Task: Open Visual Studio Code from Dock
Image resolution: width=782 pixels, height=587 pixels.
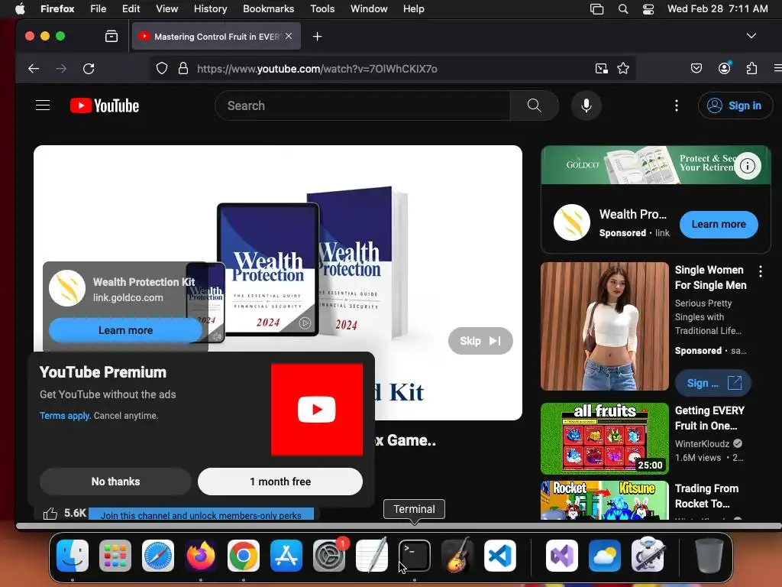Action: 499,556
